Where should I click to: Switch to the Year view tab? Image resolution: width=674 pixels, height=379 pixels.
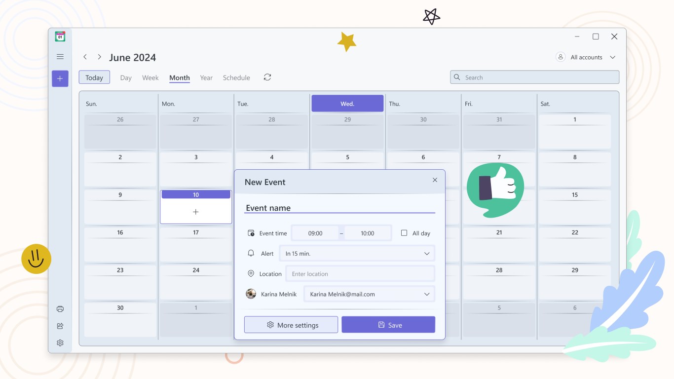(206, 77)
